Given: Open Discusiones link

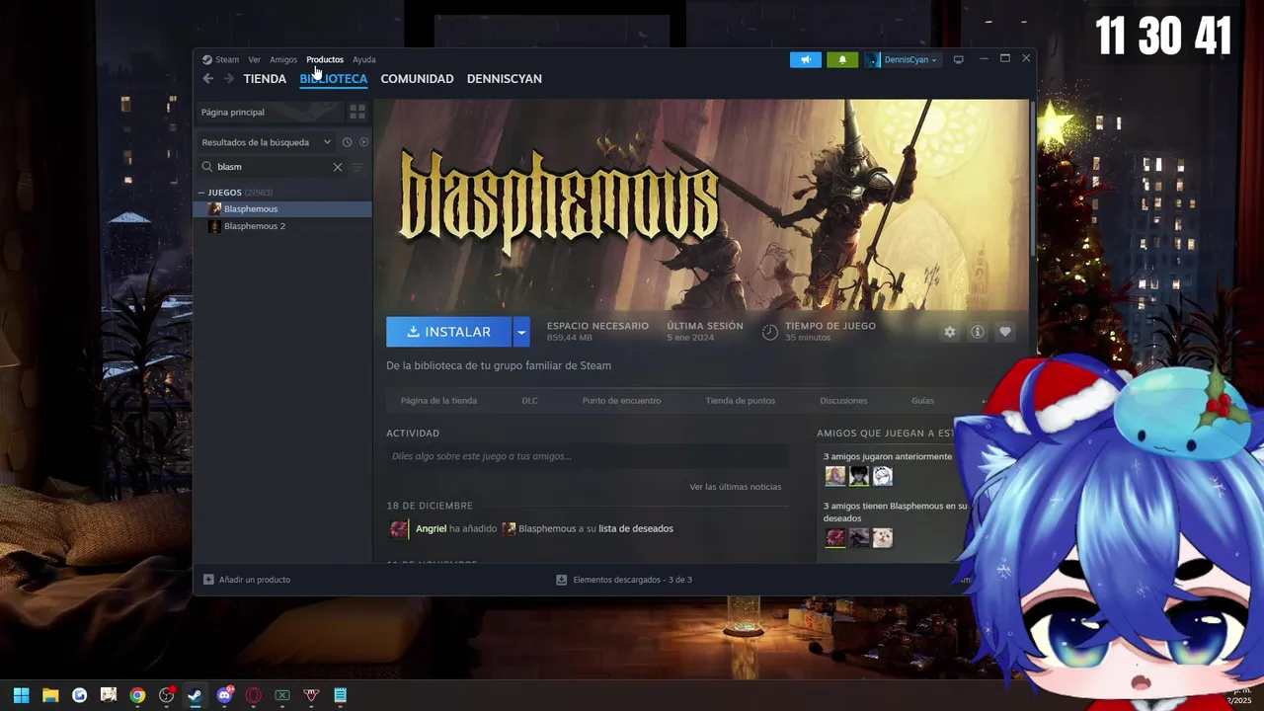Looking at the screenshot, I should (843, 401).
